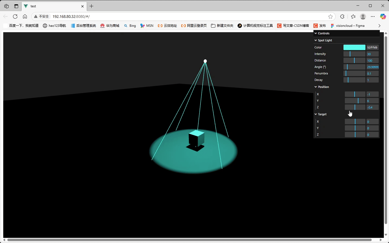Close the 'test' tab
Image resolution: width=389 pixels, height=243 pixels.
(83, 6)
